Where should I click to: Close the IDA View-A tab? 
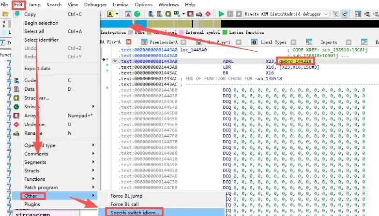point(129,42)
